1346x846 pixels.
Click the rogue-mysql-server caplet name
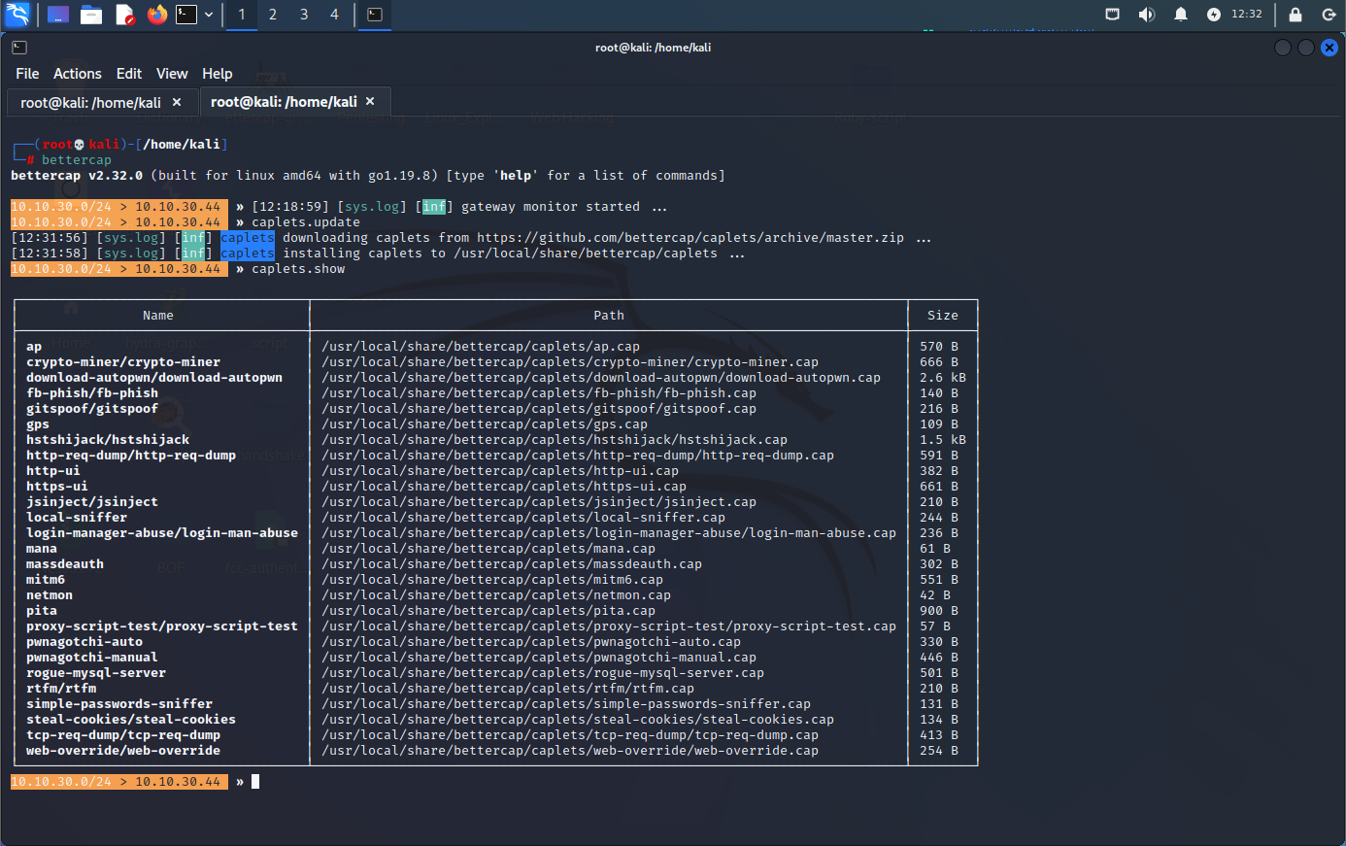(x=96, y=673)
